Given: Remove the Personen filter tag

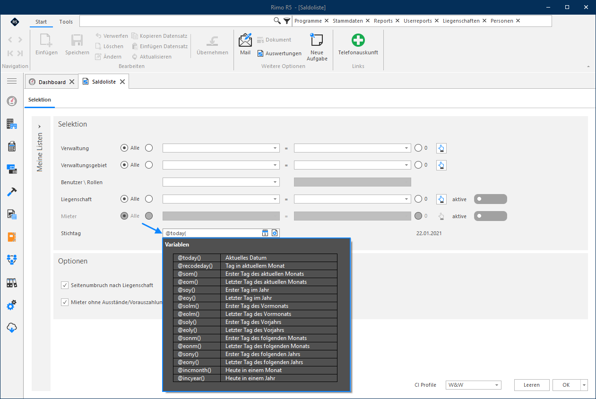Looking at the screenshot, I should click(518, 21).
